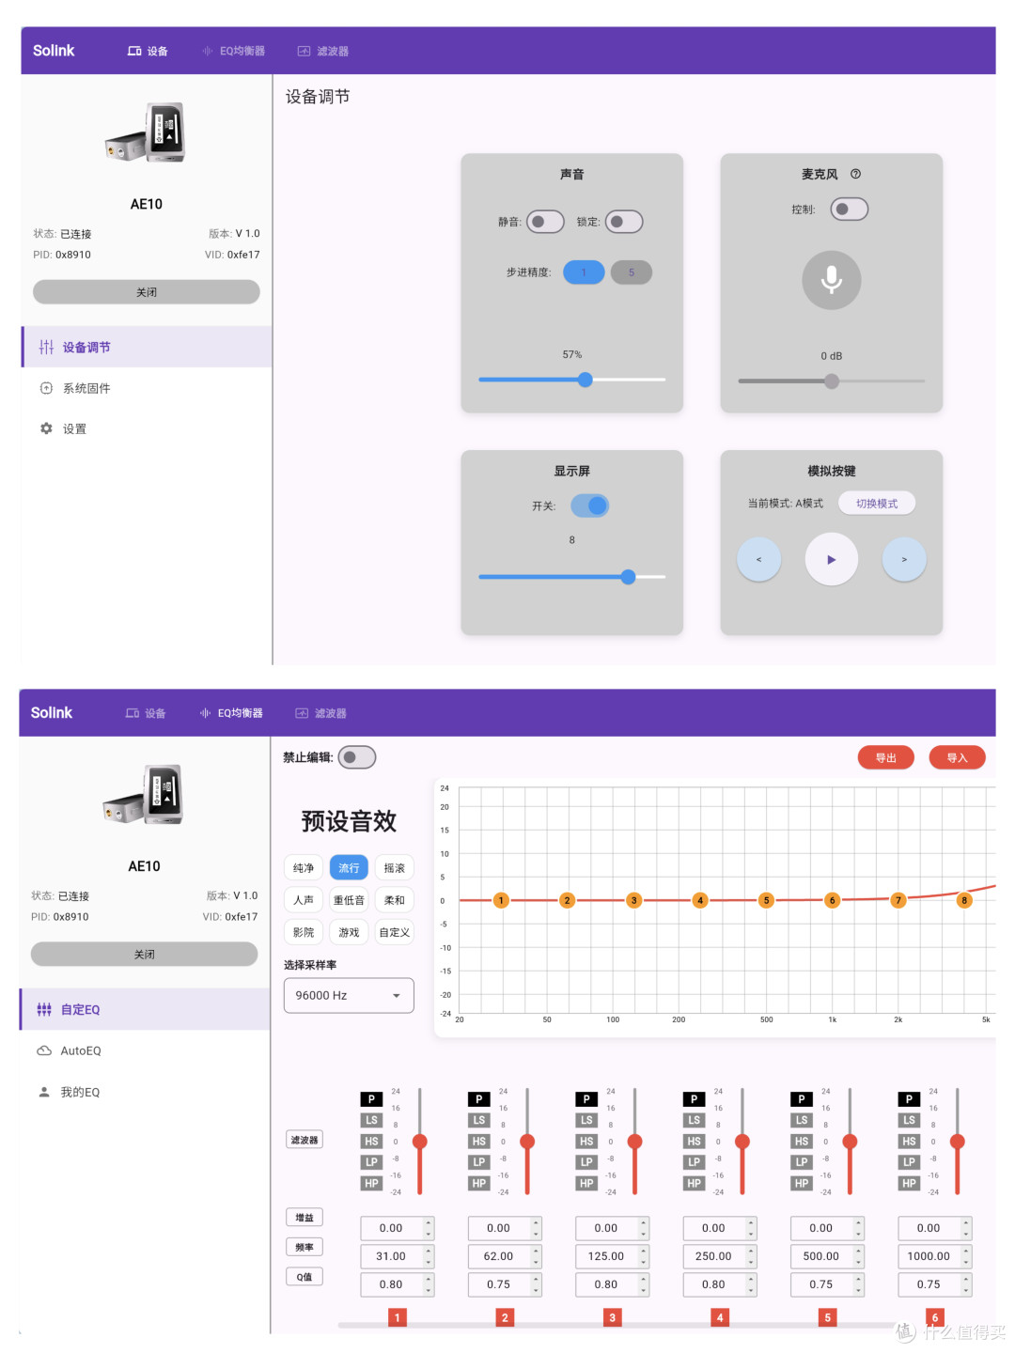Choose the 重低音 preset
Screen dimensions: 1015x1353
(x=349, y=900)
